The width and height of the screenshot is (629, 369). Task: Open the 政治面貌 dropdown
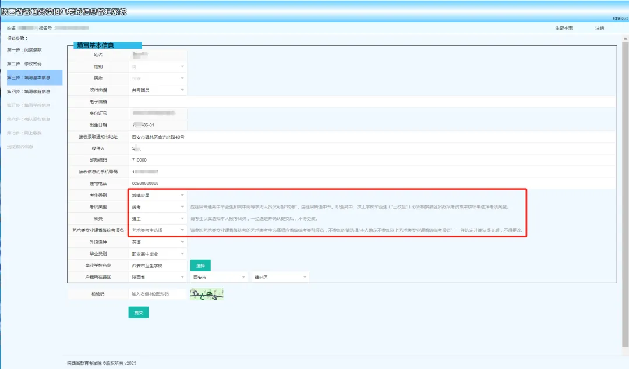click(x=158, y=90)
